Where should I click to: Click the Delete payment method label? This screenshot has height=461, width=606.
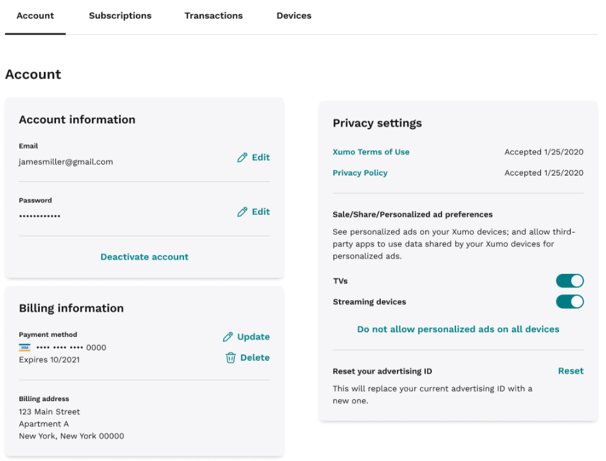pos(255,358)
